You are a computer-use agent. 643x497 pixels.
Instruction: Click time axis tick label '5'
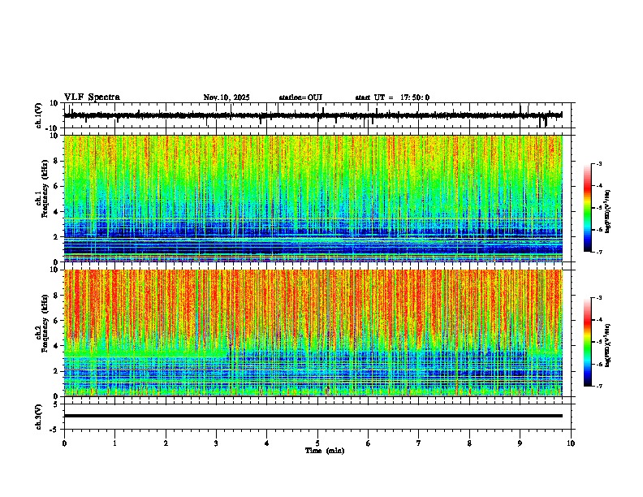317,443
